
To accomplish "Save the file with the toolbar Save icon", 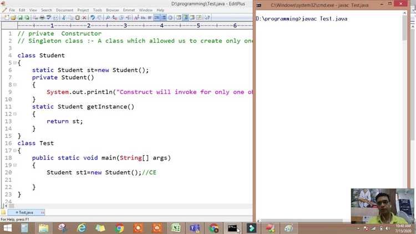I will [x=20, y=18].
